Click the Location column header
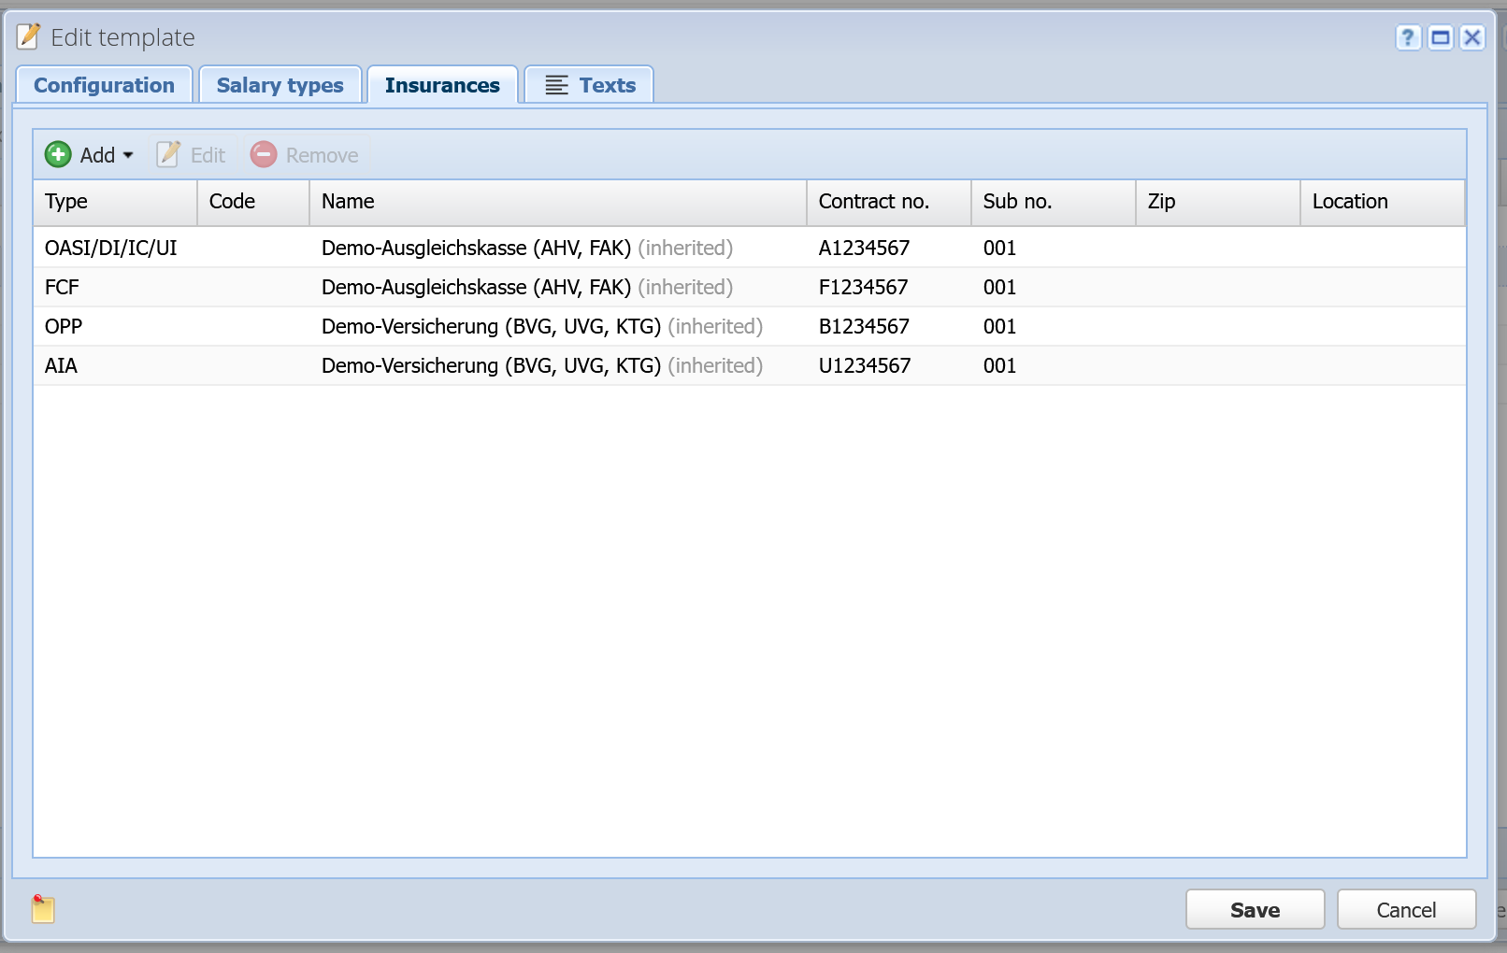The height and width of the screenshot is (953, 1507). [x=1383, y=202]
